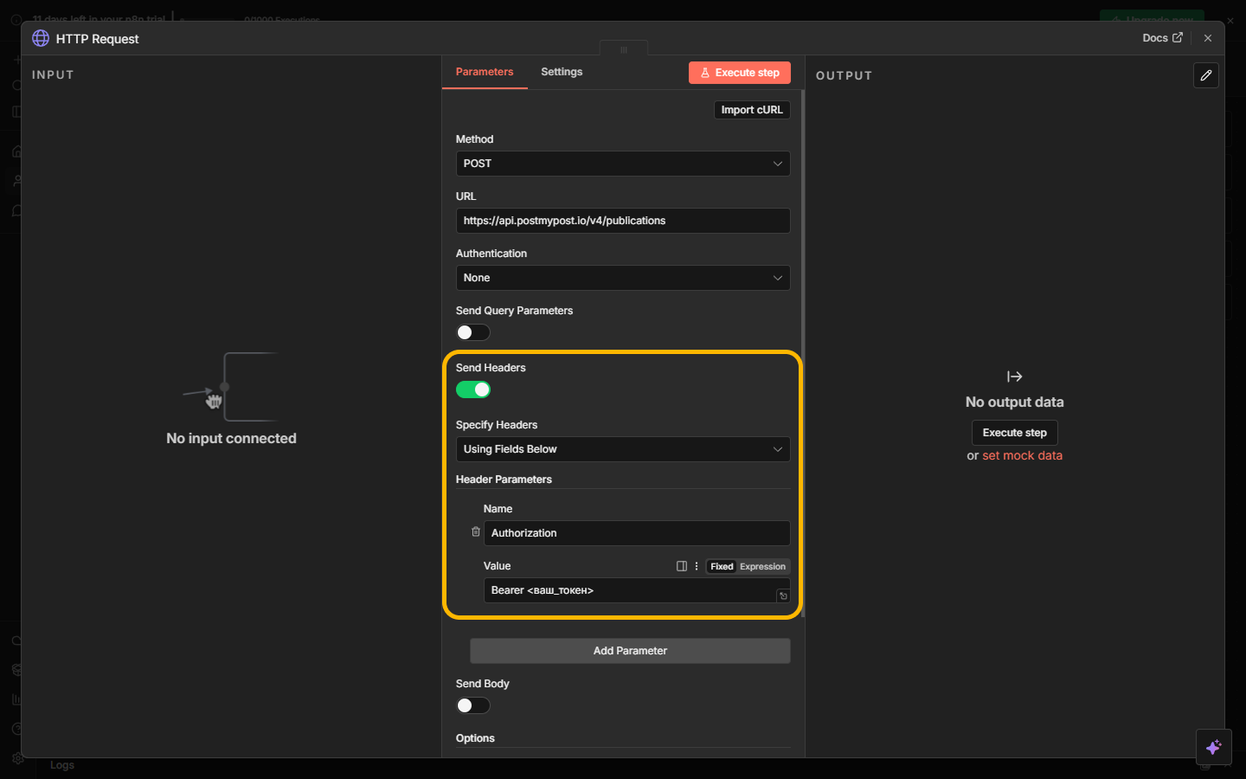Open the Specify Headers dropdown
Viewport: 1246px width, 779px height.
622,449
